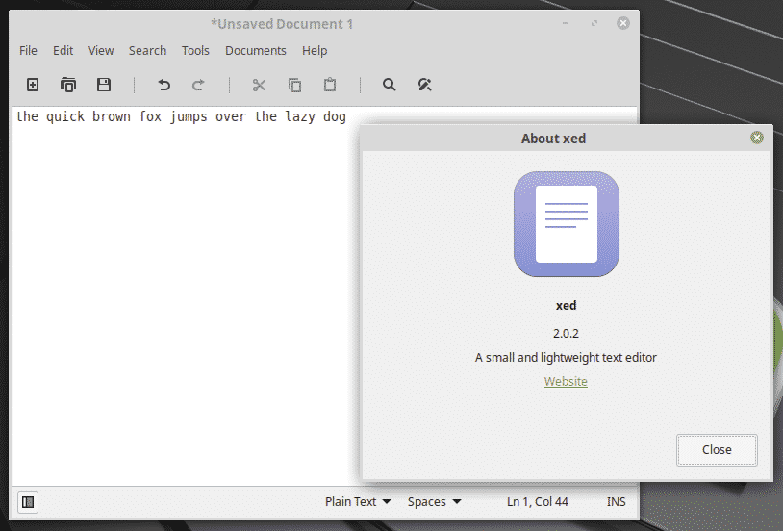Click the New document toolbar icon
783x531 pixels.
[x=33, y=85]
